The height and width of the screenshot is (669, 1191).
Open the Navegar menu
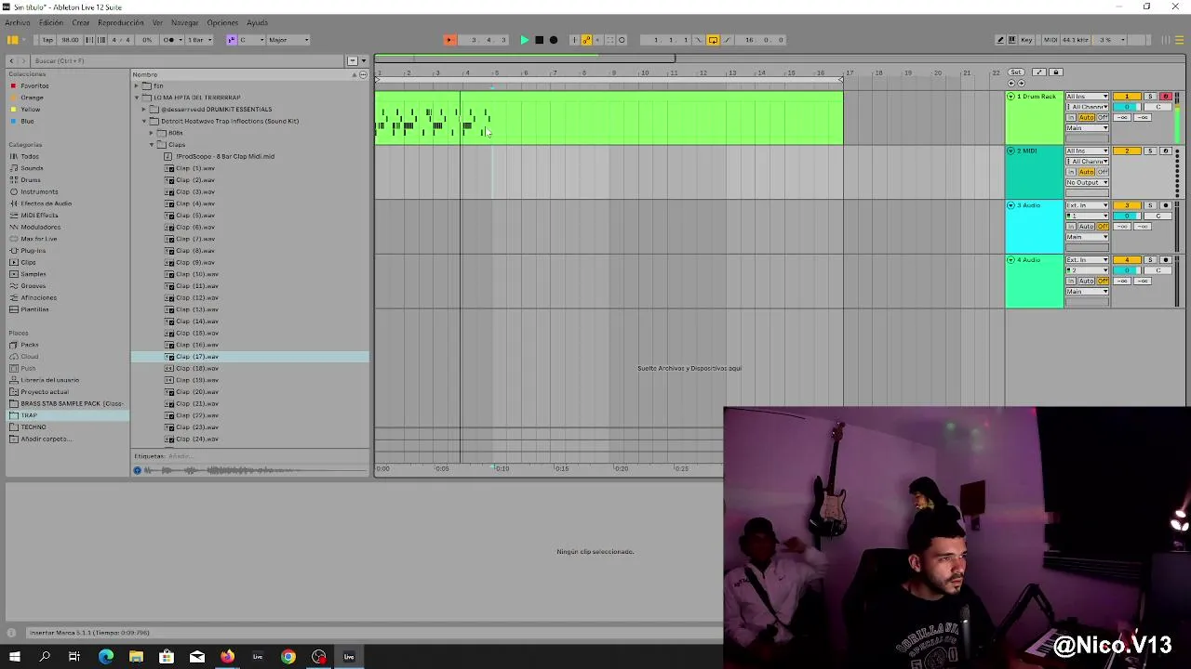[184, 22]
